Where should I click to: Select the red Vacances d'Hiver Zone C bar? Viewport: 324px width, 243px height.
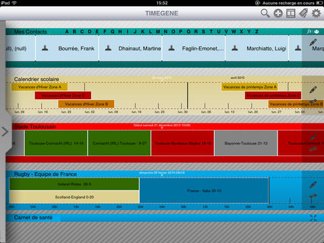pyautogui.click(x=63, y=95)
